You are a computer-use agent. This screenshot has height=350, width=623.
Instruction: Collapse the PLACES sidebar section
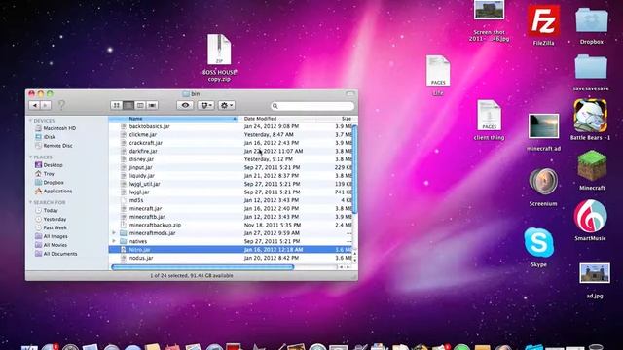[30, 157]
